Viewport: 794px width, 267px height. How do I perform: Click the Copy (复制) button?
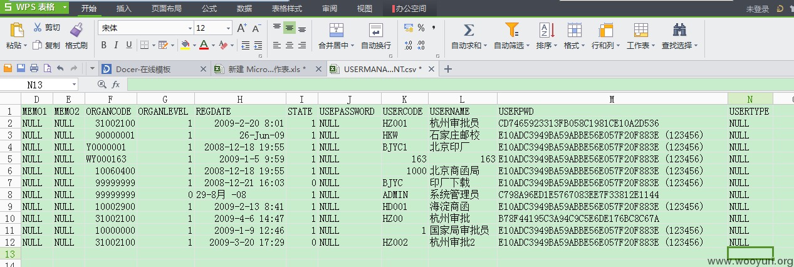46,45
